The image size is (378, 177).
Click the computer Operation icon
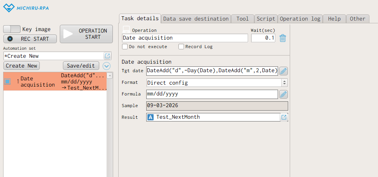(x=126, y=29)
